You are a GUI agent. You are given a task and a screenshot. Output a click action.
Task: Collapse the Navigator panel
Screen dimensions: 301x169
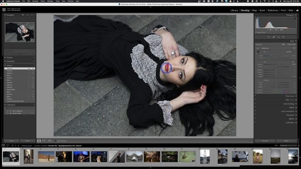[5, 15]
